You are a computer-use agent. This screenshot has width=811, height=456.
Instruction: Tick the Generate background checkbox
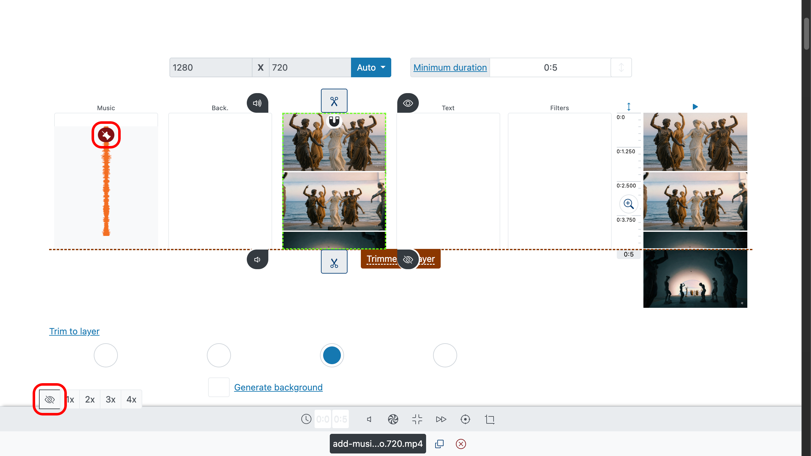pyautogui.click(x=219, y=387)
